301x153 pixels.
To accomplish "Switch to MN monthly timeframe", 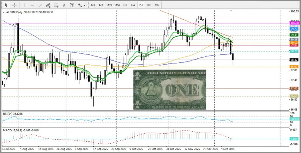I will tap(157, 5).
